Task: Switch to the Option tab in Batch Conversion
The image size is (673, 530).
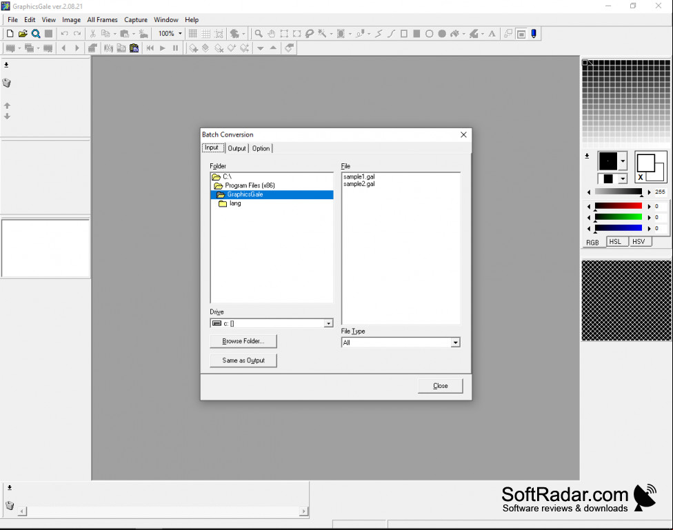Action: tap(261, 148)
